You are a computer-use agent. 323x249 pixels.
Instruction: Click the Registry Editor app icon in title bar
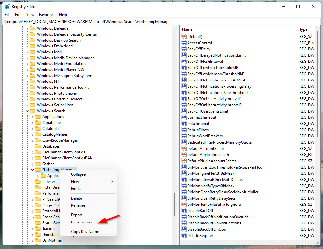pyautogui.click(x=7, y=7)
